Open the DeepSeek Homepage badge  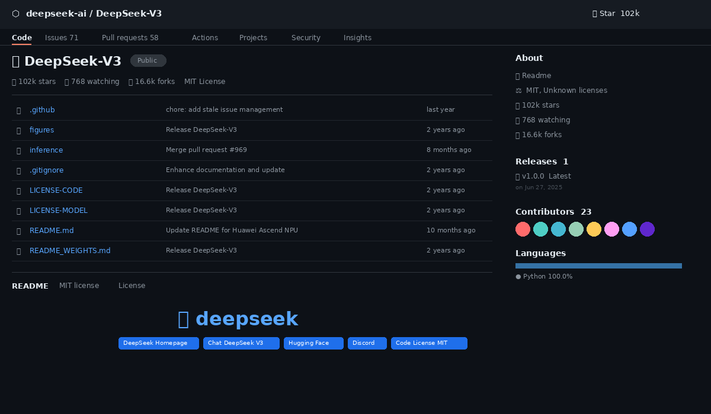[x=158, y=343]
